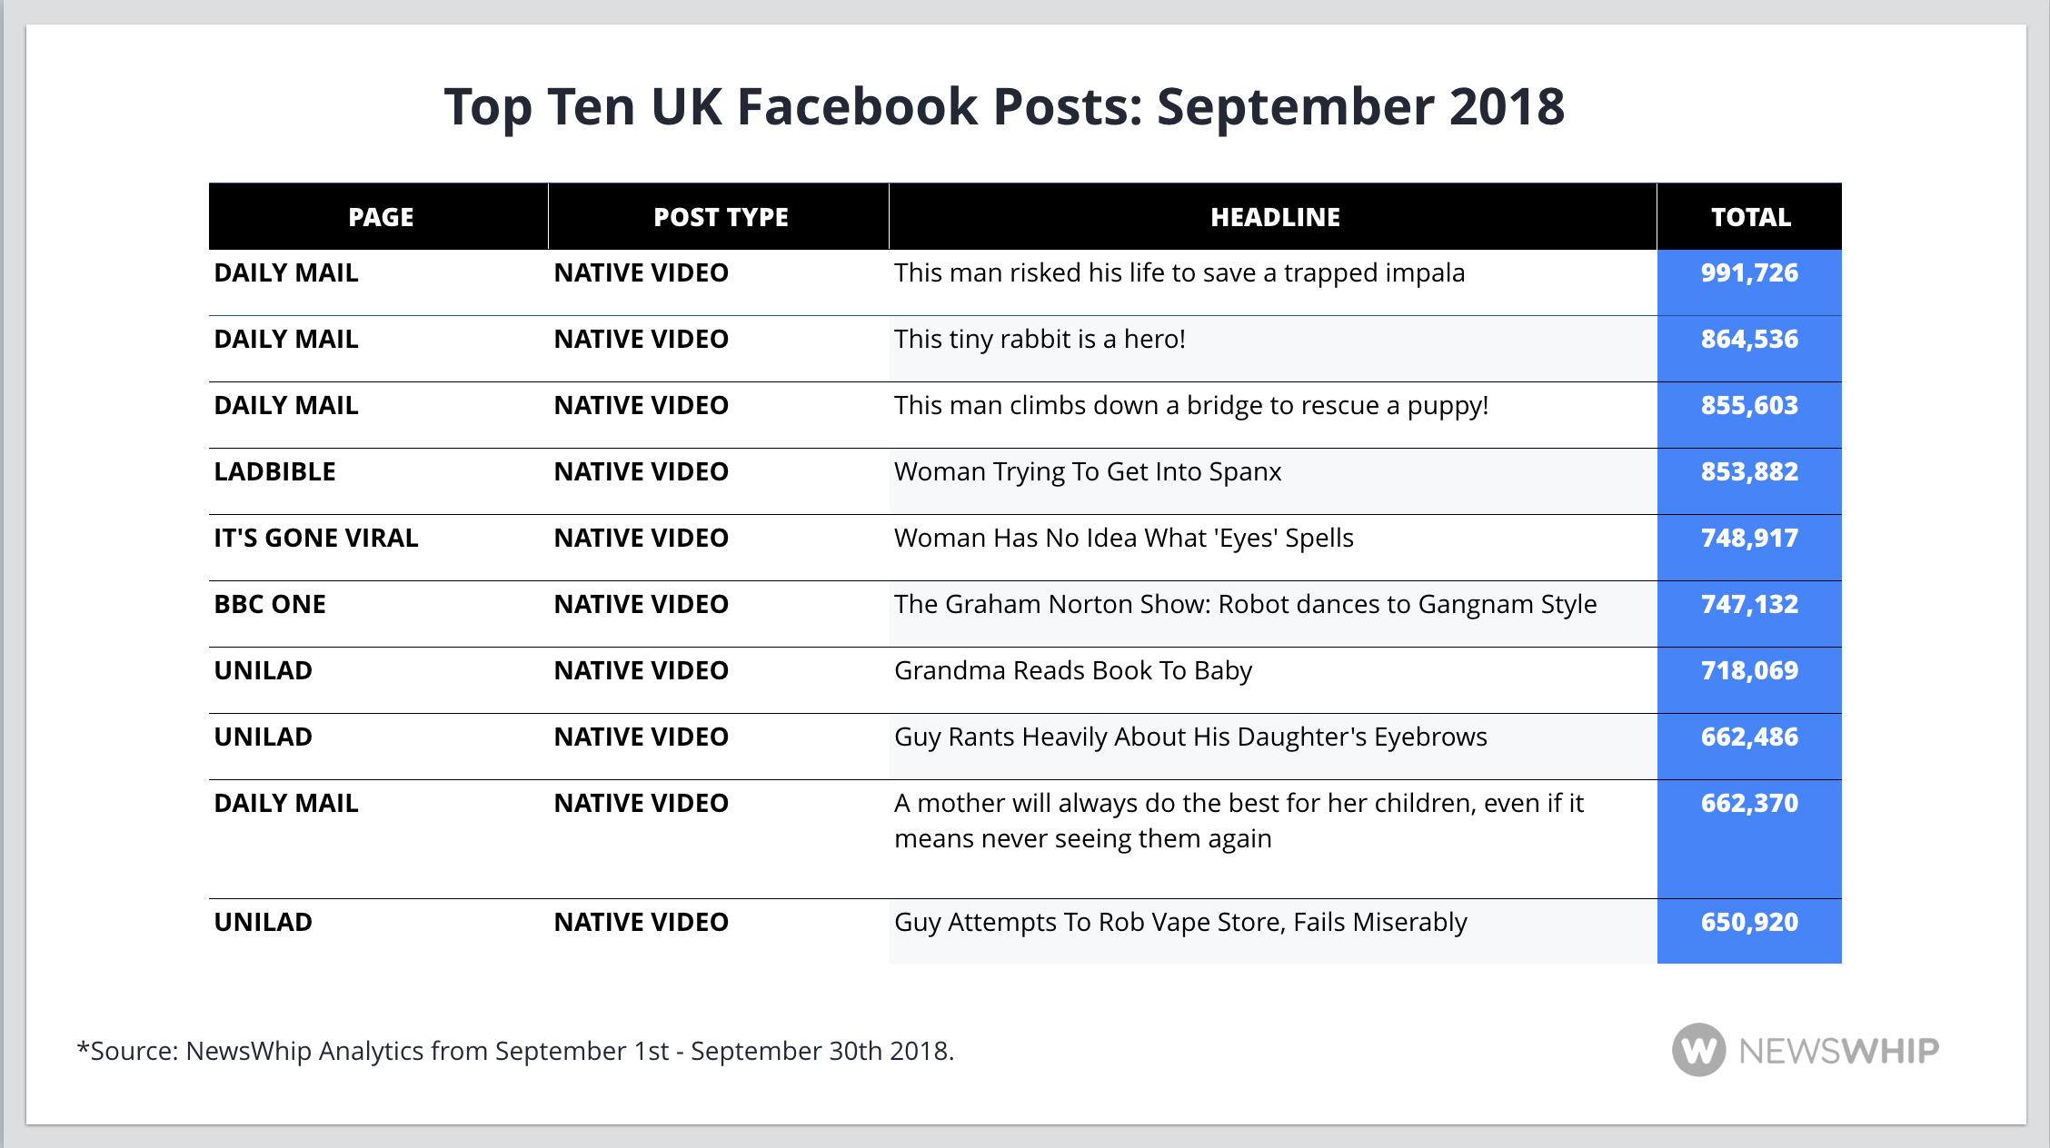Click the IT'S GONE VIRAL page cell
Image resolution: width=2050 pixels, height=1148 pixels.
coord(315,538)
